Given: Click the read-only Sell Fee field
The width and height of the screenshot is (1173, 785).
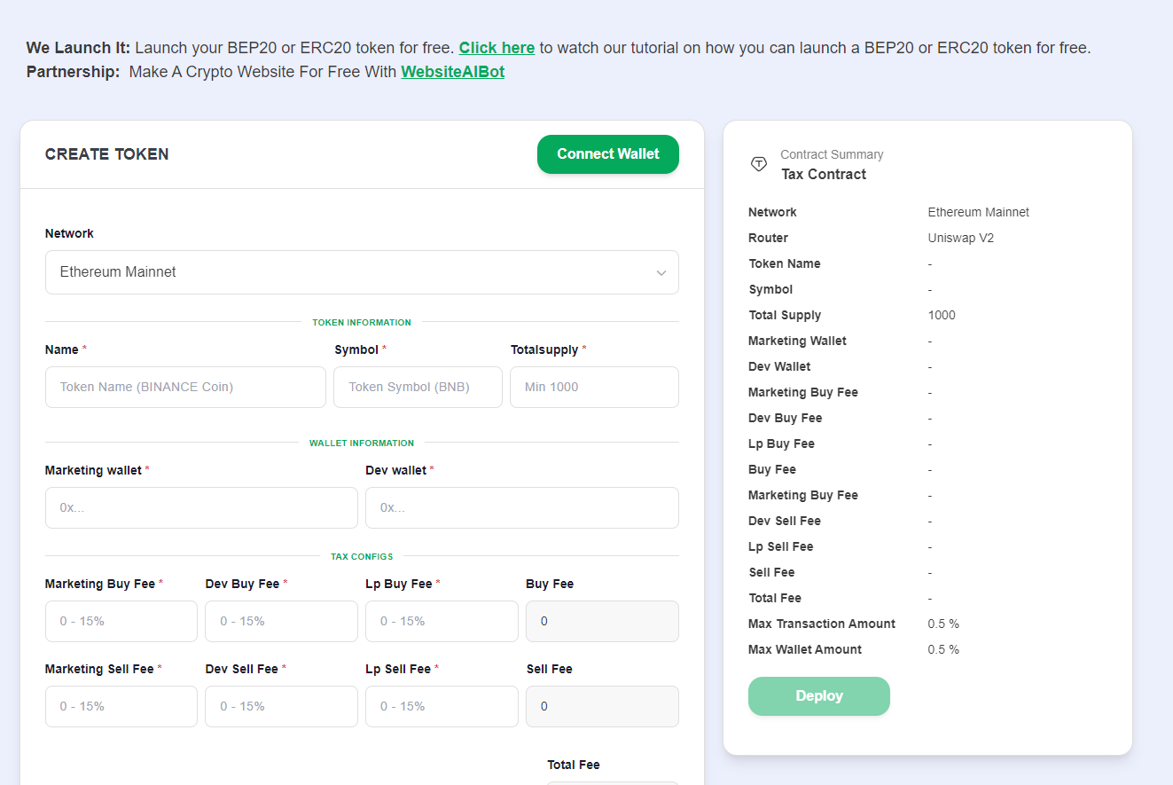Looking at the screenshot, I should pyautogui.click(x=602, y=707).
